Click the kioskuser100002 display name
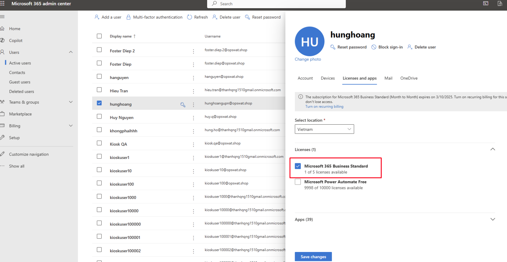This screenshot has height=262, width=507. tap(125, 251)
